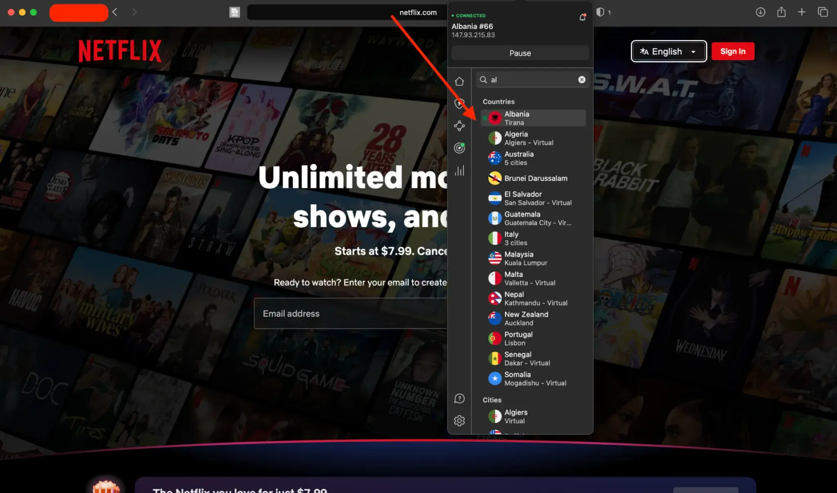Viewport: 837px width, 493px height.
Task: Clear the VPN country search text
Action: point(582,80)
